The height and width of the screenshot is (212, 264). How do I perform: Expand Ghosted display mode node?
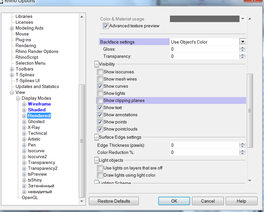24,122
